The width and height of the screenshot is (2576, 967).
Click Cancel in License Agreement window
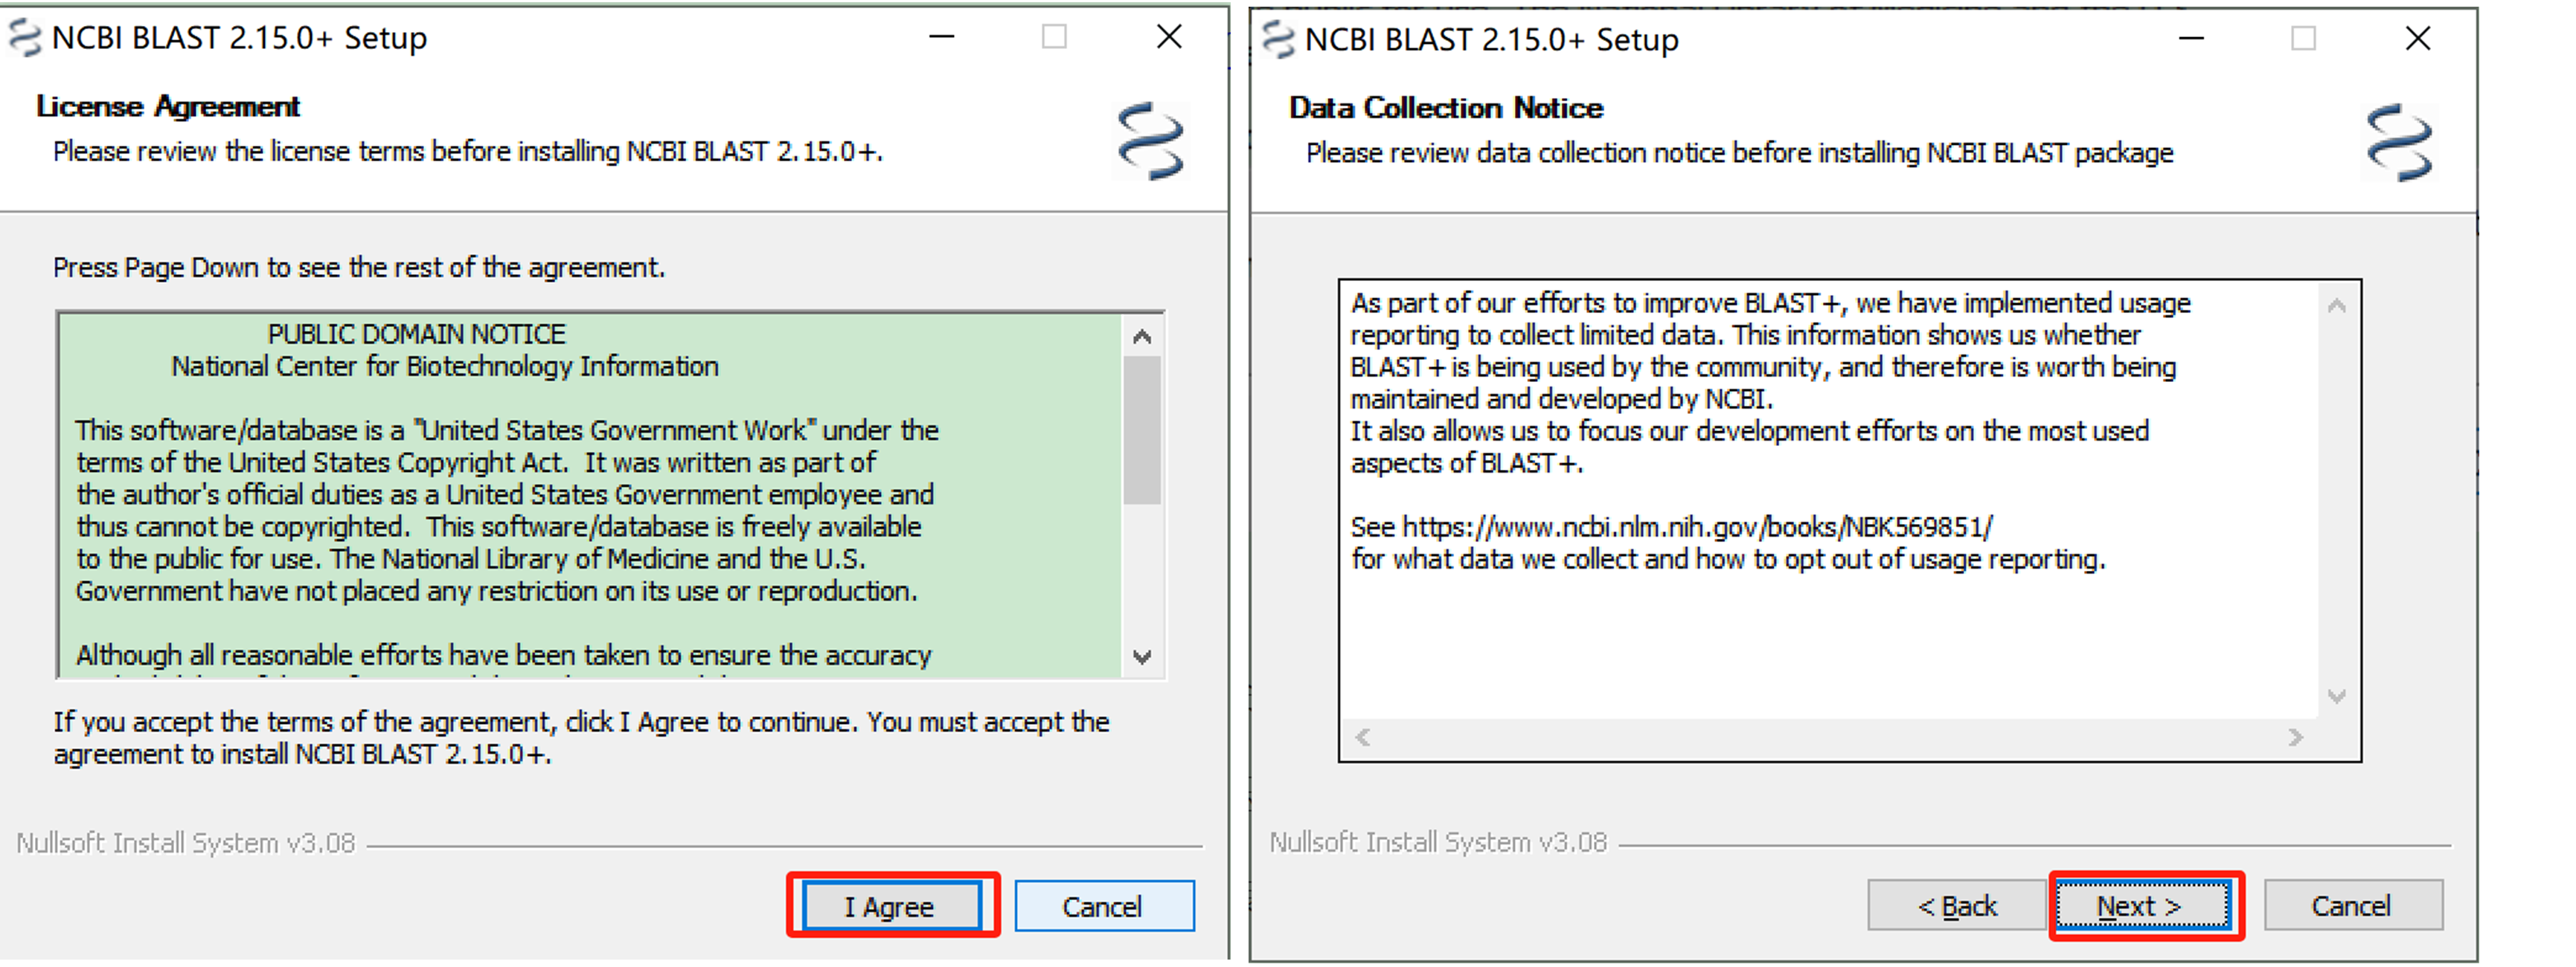(x=1104, y=906)
